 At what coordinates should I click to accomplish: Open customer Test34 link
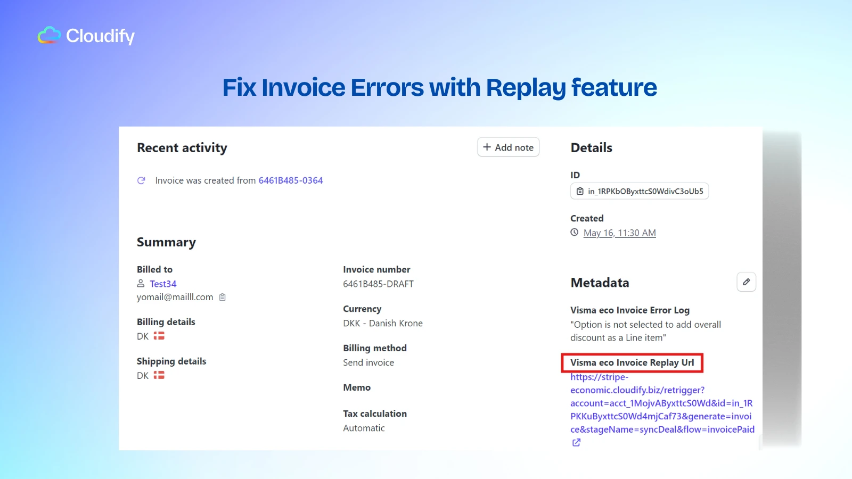point(163,284)
